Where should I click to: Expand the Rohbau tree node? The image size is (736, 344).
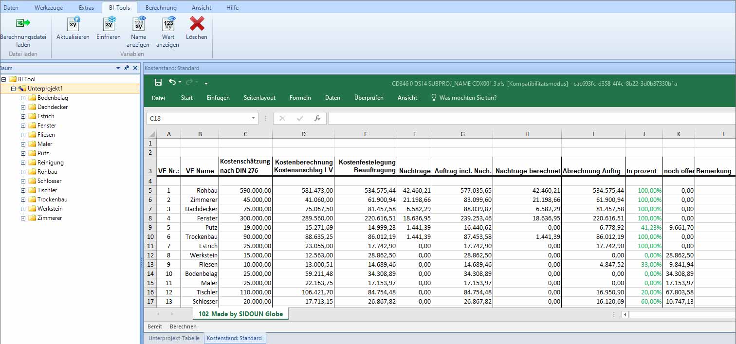pyautogui.click(x=23, y=172)
